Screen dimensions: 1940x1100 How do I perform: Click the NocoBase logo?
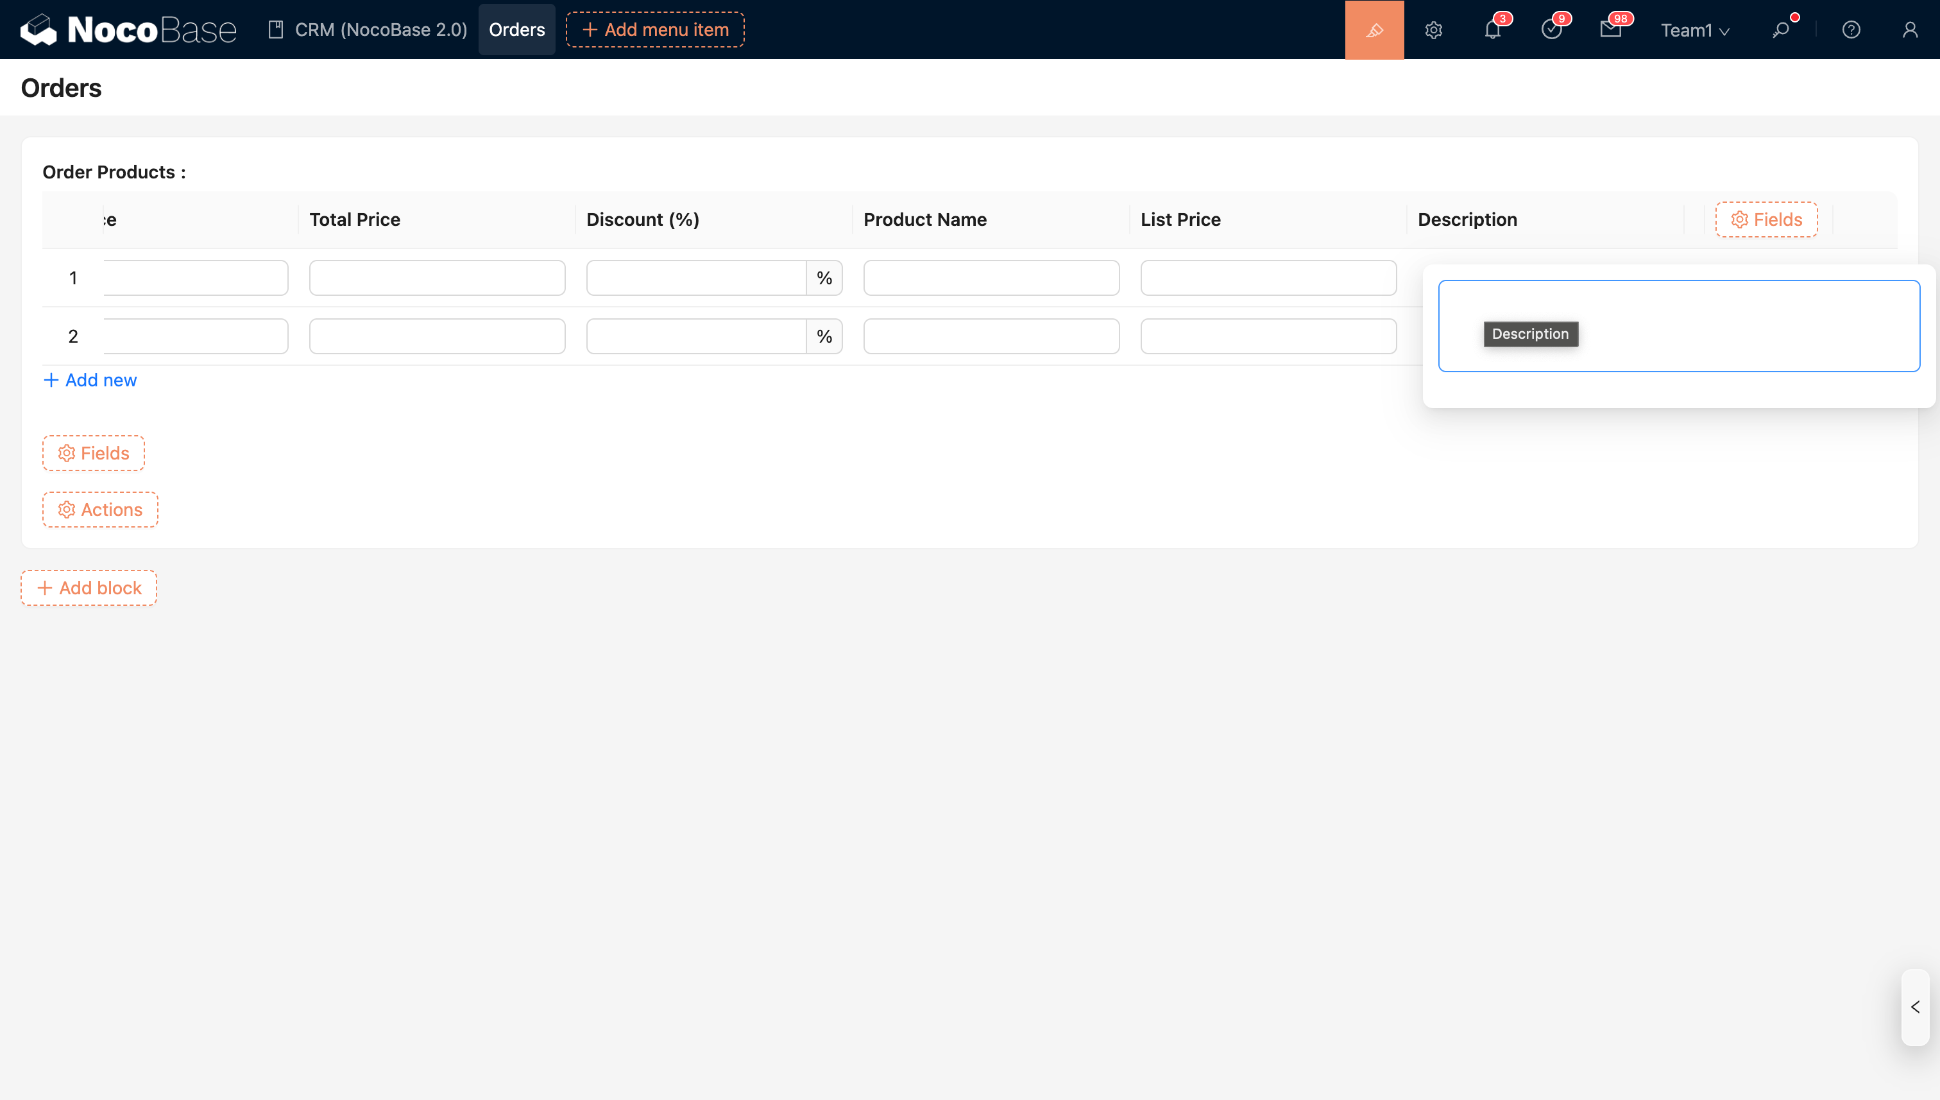coord(128,30)
